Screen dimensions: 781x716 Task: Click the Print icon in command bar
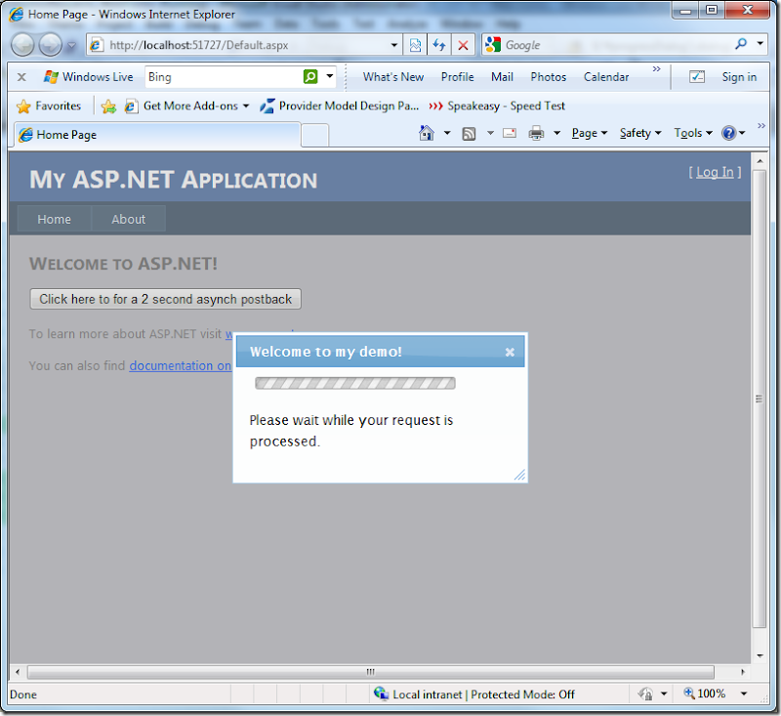pyautogui.click(x=536, y=134)
